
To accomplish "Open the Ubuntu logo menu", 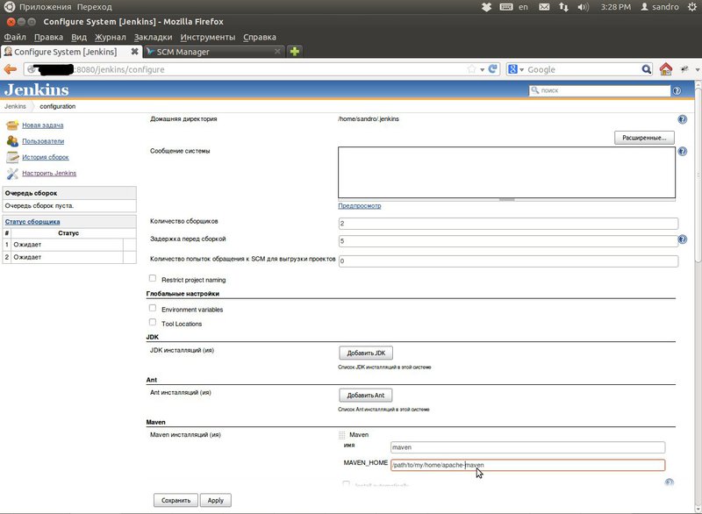I will point(10,7).
